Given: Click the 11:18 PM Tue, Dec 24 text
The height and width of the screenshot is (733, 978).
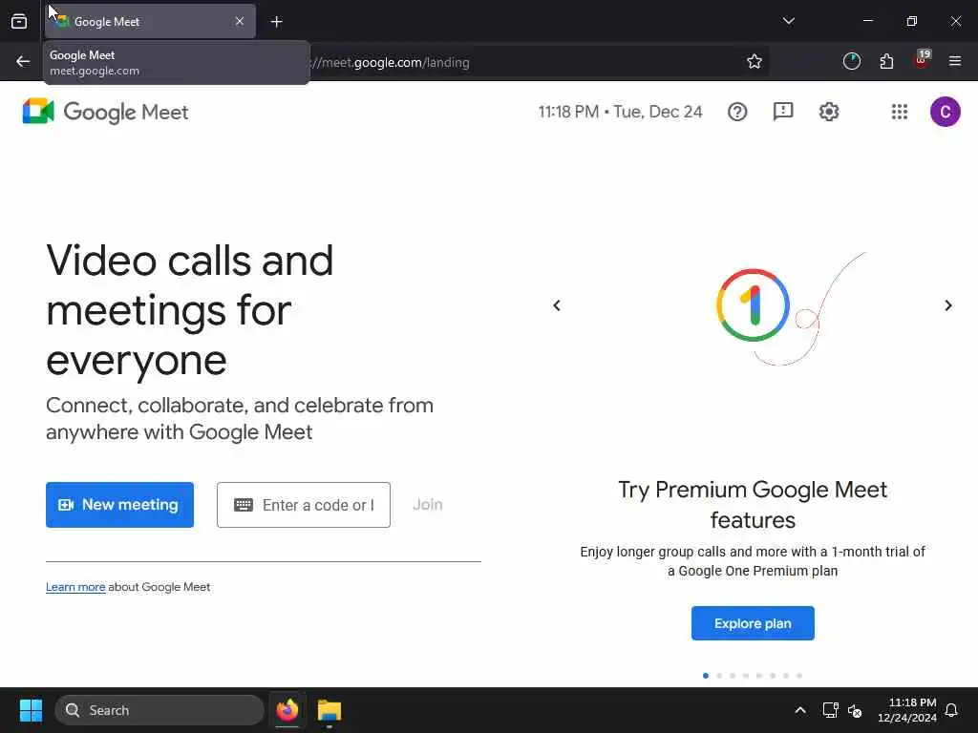Looking at the screenshot, I should pos(620,113).
